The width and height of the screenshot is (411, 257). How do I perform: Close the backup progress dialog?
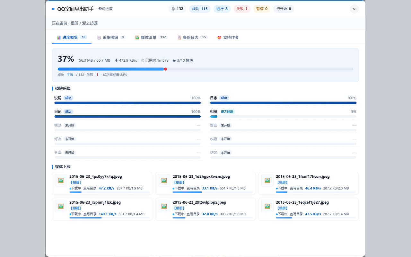(354, 9)
